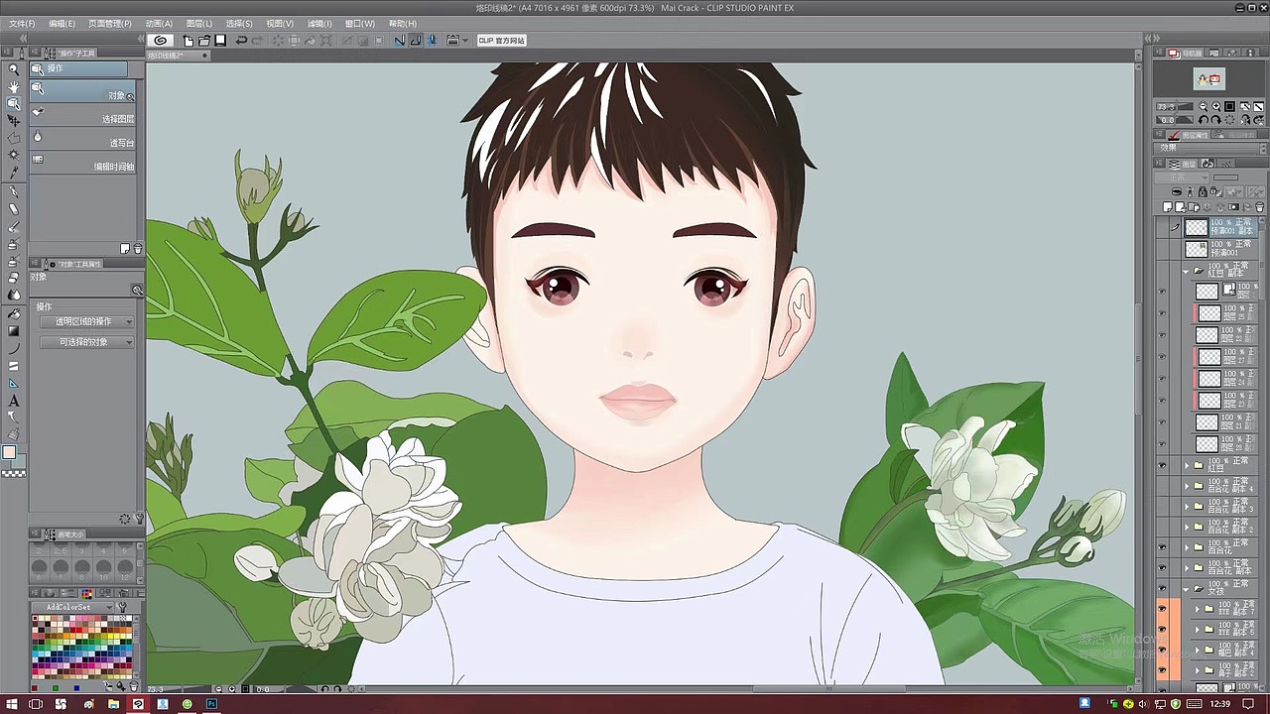This screenshot has height=714, width=1270.
Task: Toggle snap to grid toolbar button
Action: [433, 41]
